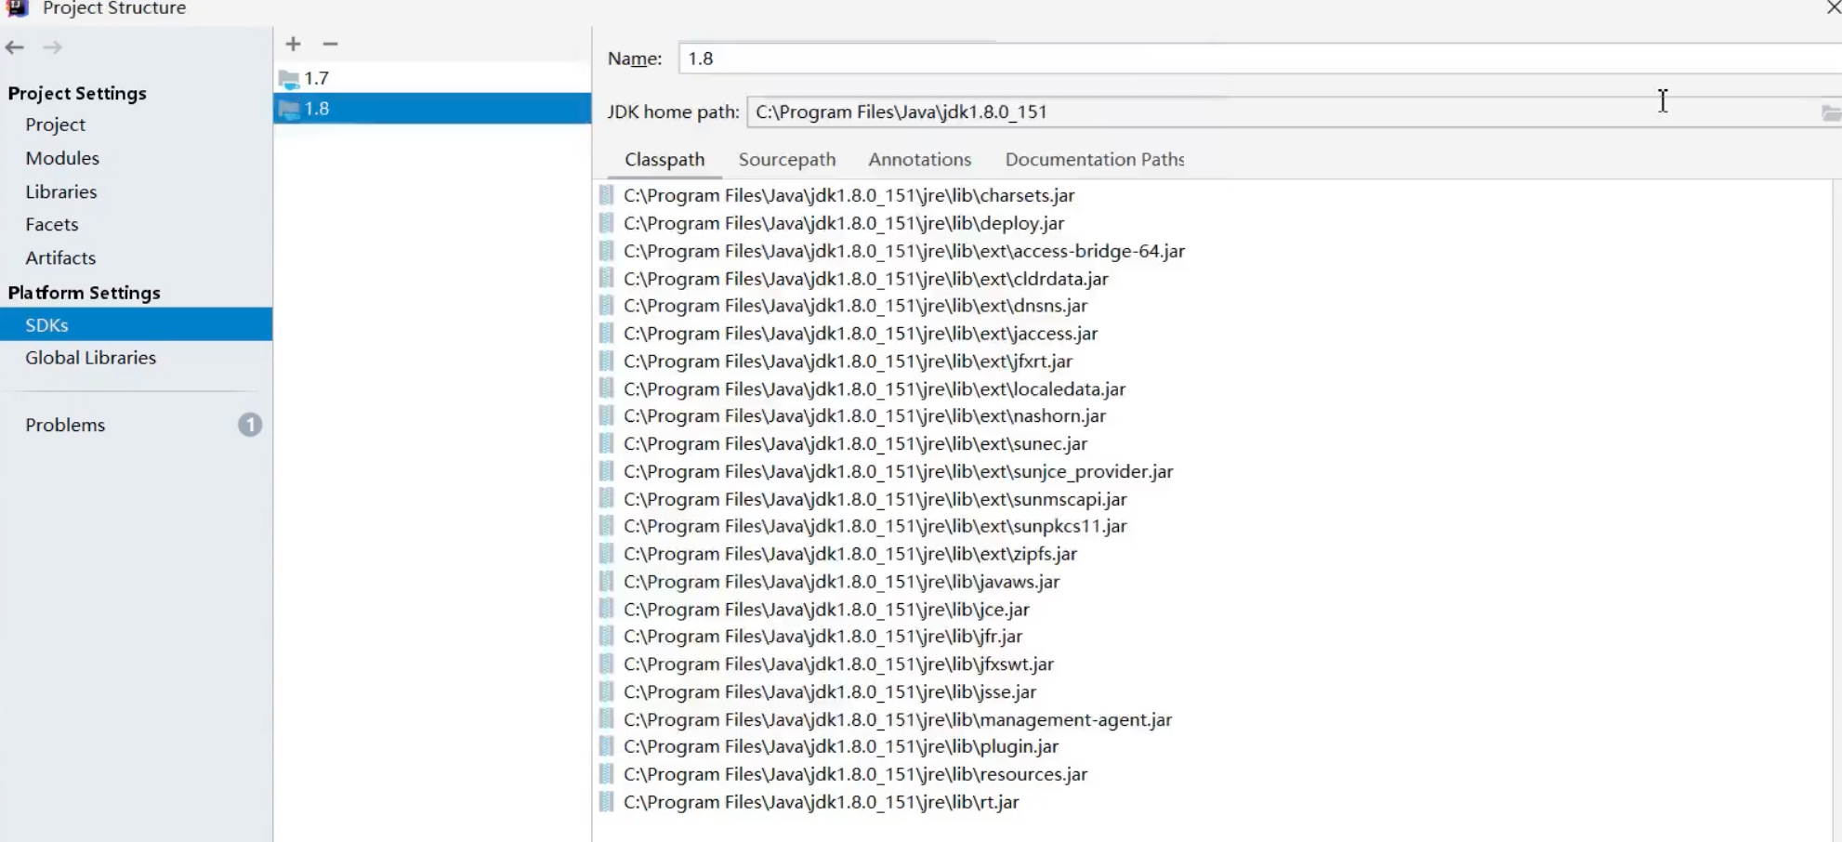Screen dimensions: 1842x842
Task: Select the sunjce_provider.jar entry
Action: pos(898,472)
